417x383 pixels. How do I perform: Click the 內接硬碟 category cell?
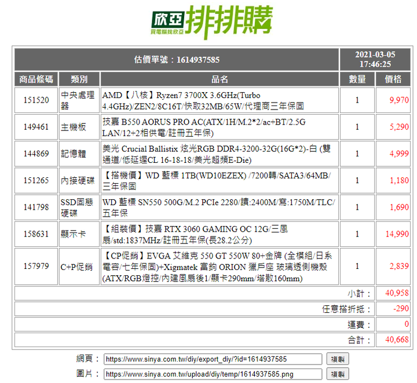pos(79,181)
